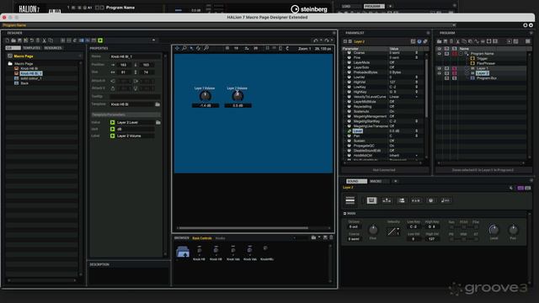The image size is (539, 303).
Task: Click the round knob section icon in Sound editor
Action: [430, 200]
